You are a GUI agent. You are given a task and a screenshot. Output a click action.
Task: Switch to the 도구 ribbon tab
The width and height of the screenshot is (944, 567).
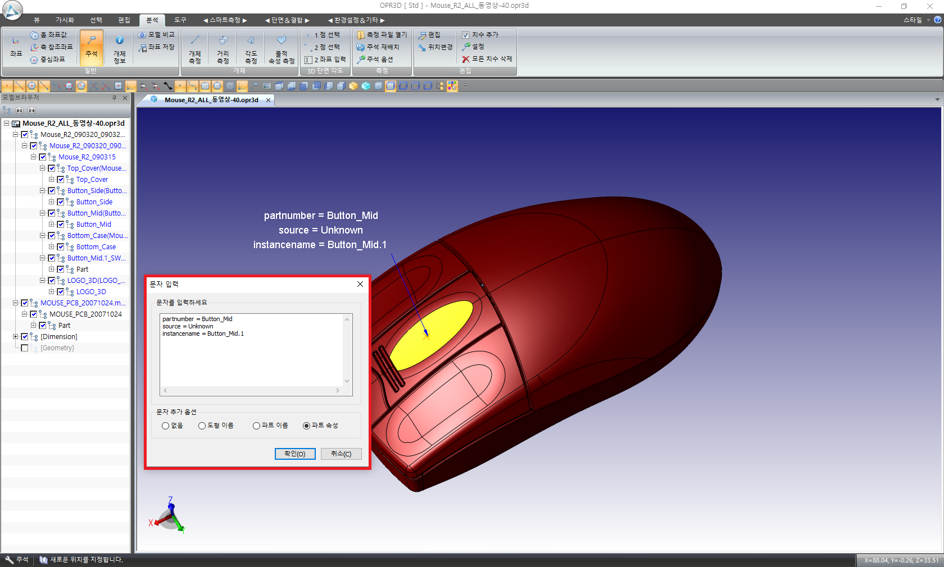pos(180,20)
